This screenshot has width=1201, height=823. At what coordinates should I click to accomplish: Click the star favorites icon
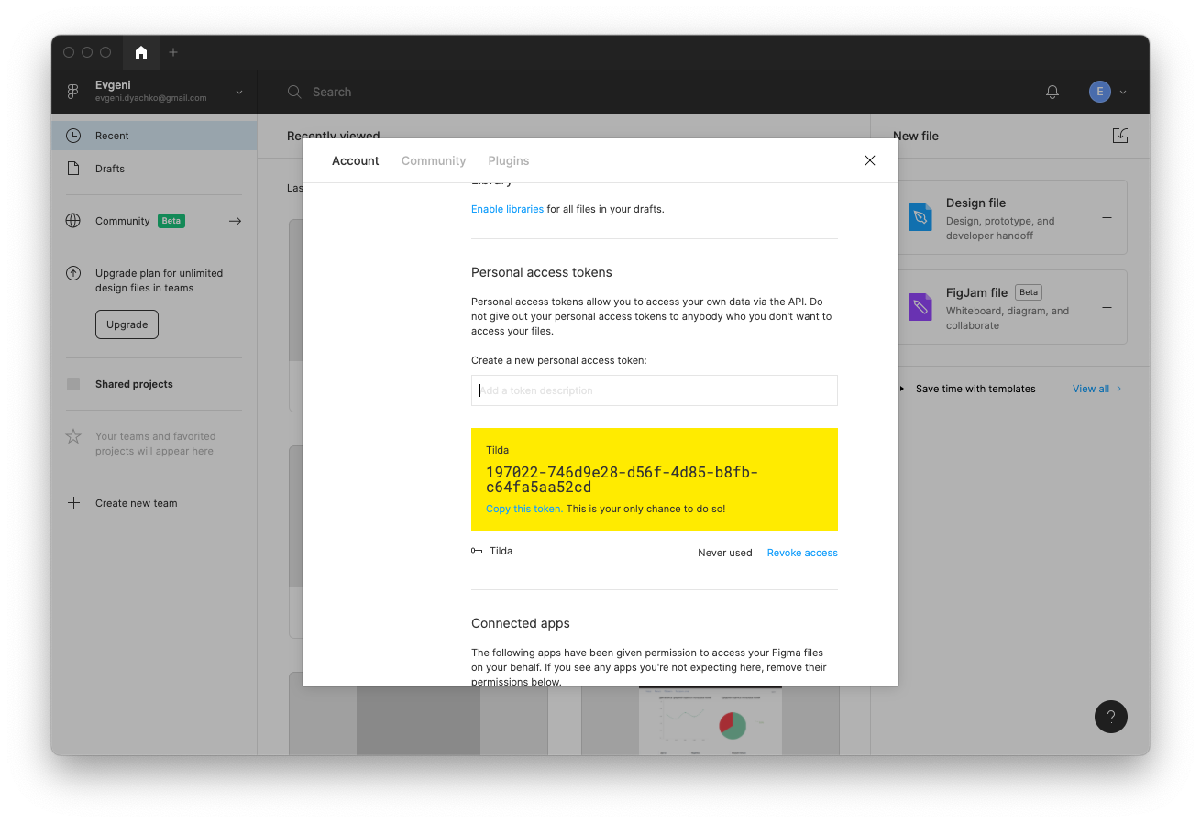[x=73, y=436]
